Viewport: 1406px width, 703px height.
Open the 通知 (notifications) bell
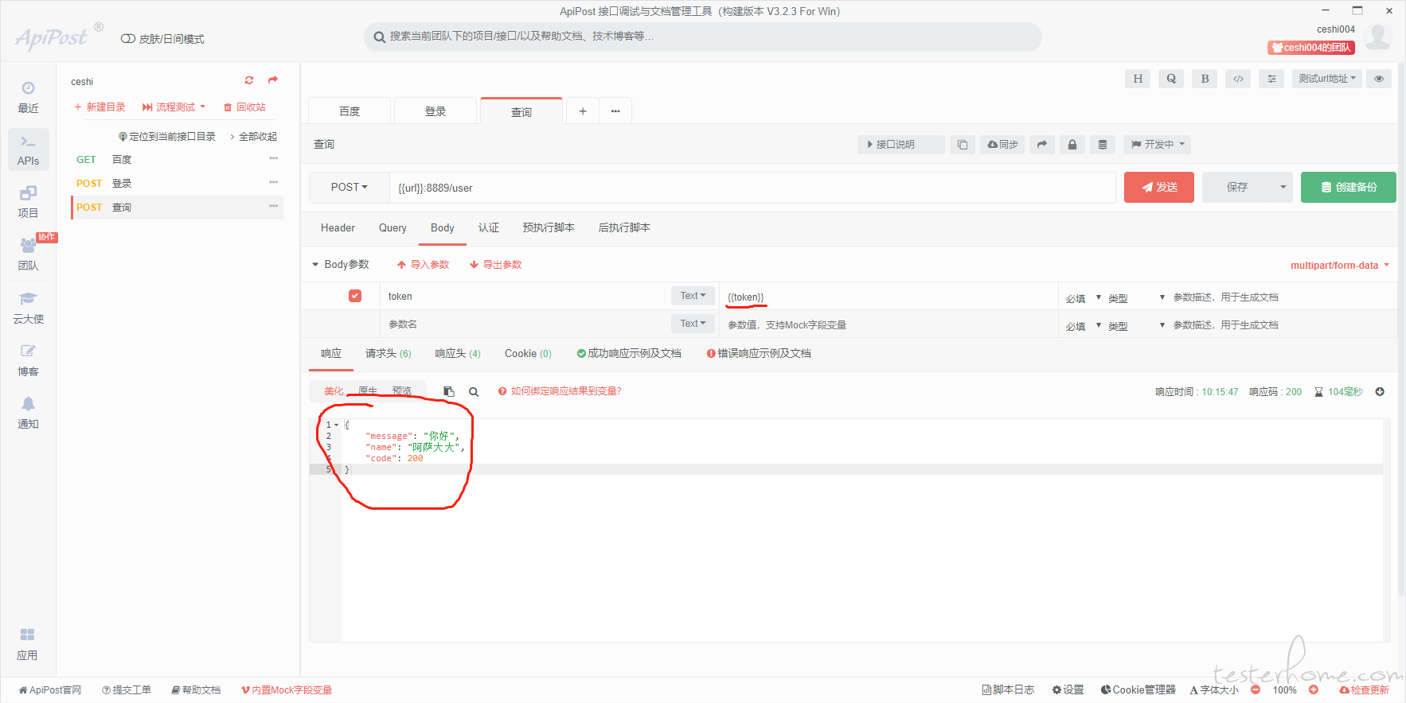click(28, 412)
